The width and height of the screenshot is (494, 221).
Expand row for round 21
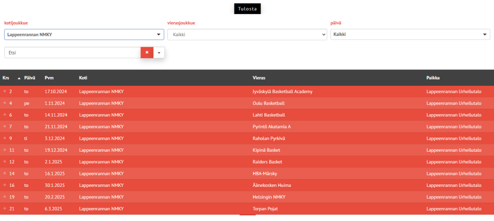click(x=5, y=208)
